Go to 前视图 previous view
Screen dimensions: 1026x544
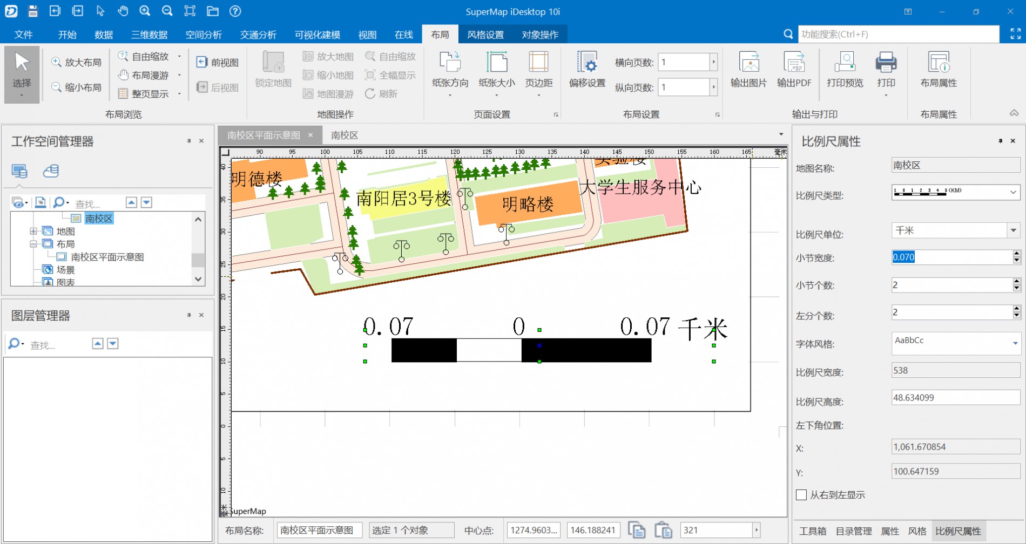pyautogui.click(x=218, y=63)
